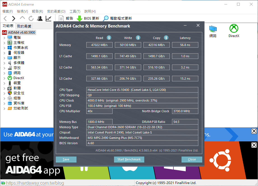The width and height of the screenshot is (258, 186).
Task: Click the Save button in benchmark dialog
Action: coord(66,159)
